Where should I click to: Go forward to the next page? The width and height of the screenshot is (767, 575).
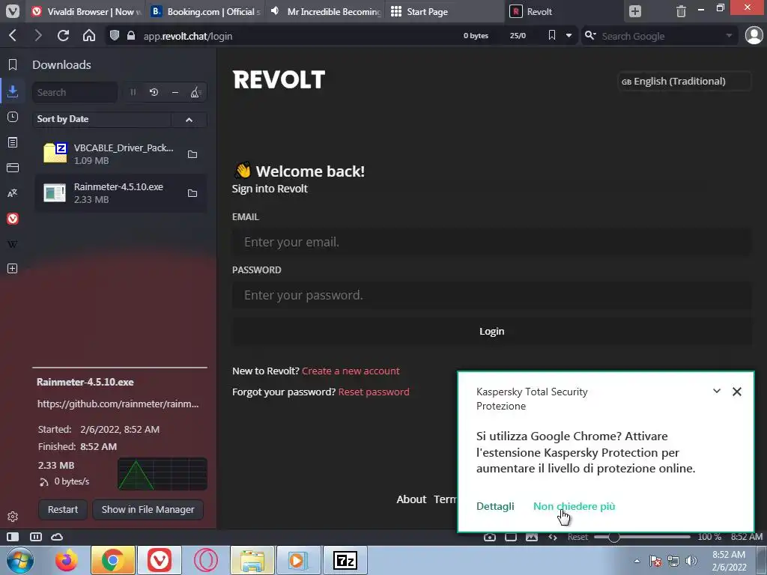tap(38, 36)
